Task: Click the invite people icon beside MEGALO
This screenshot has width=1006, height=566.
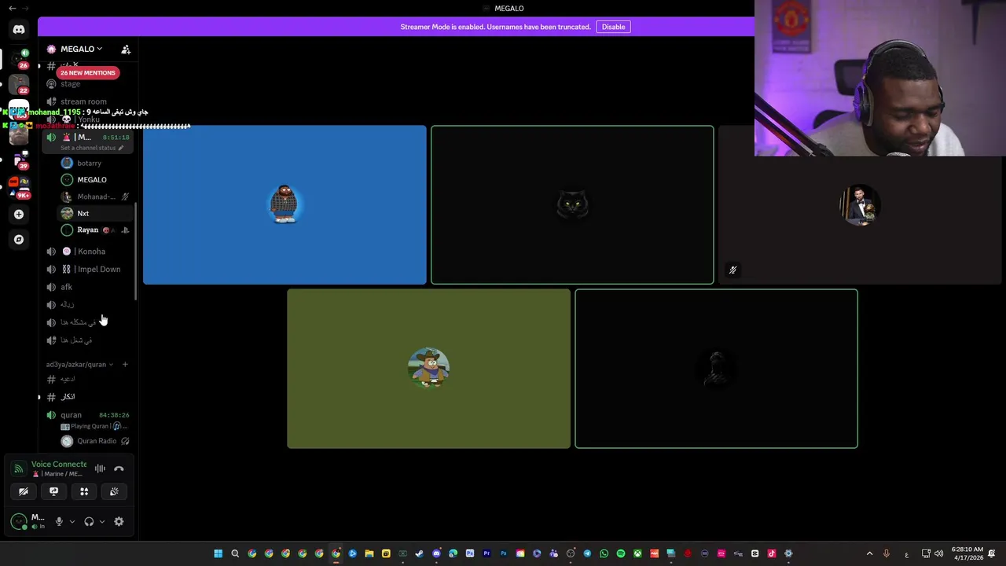Action: pos(126,49)
